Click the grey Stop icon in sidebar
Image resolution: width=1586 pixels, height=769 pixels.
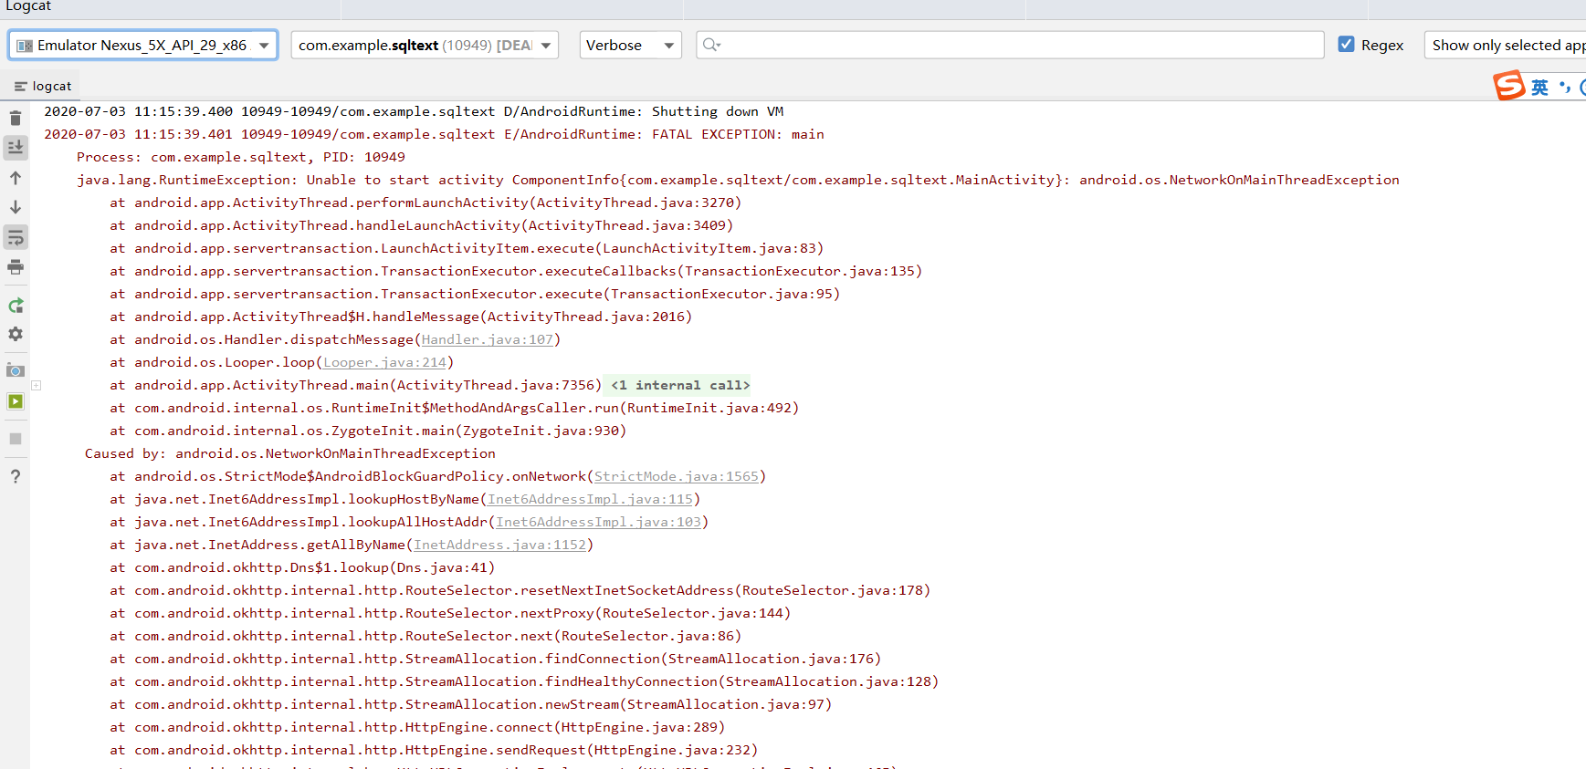16,439
